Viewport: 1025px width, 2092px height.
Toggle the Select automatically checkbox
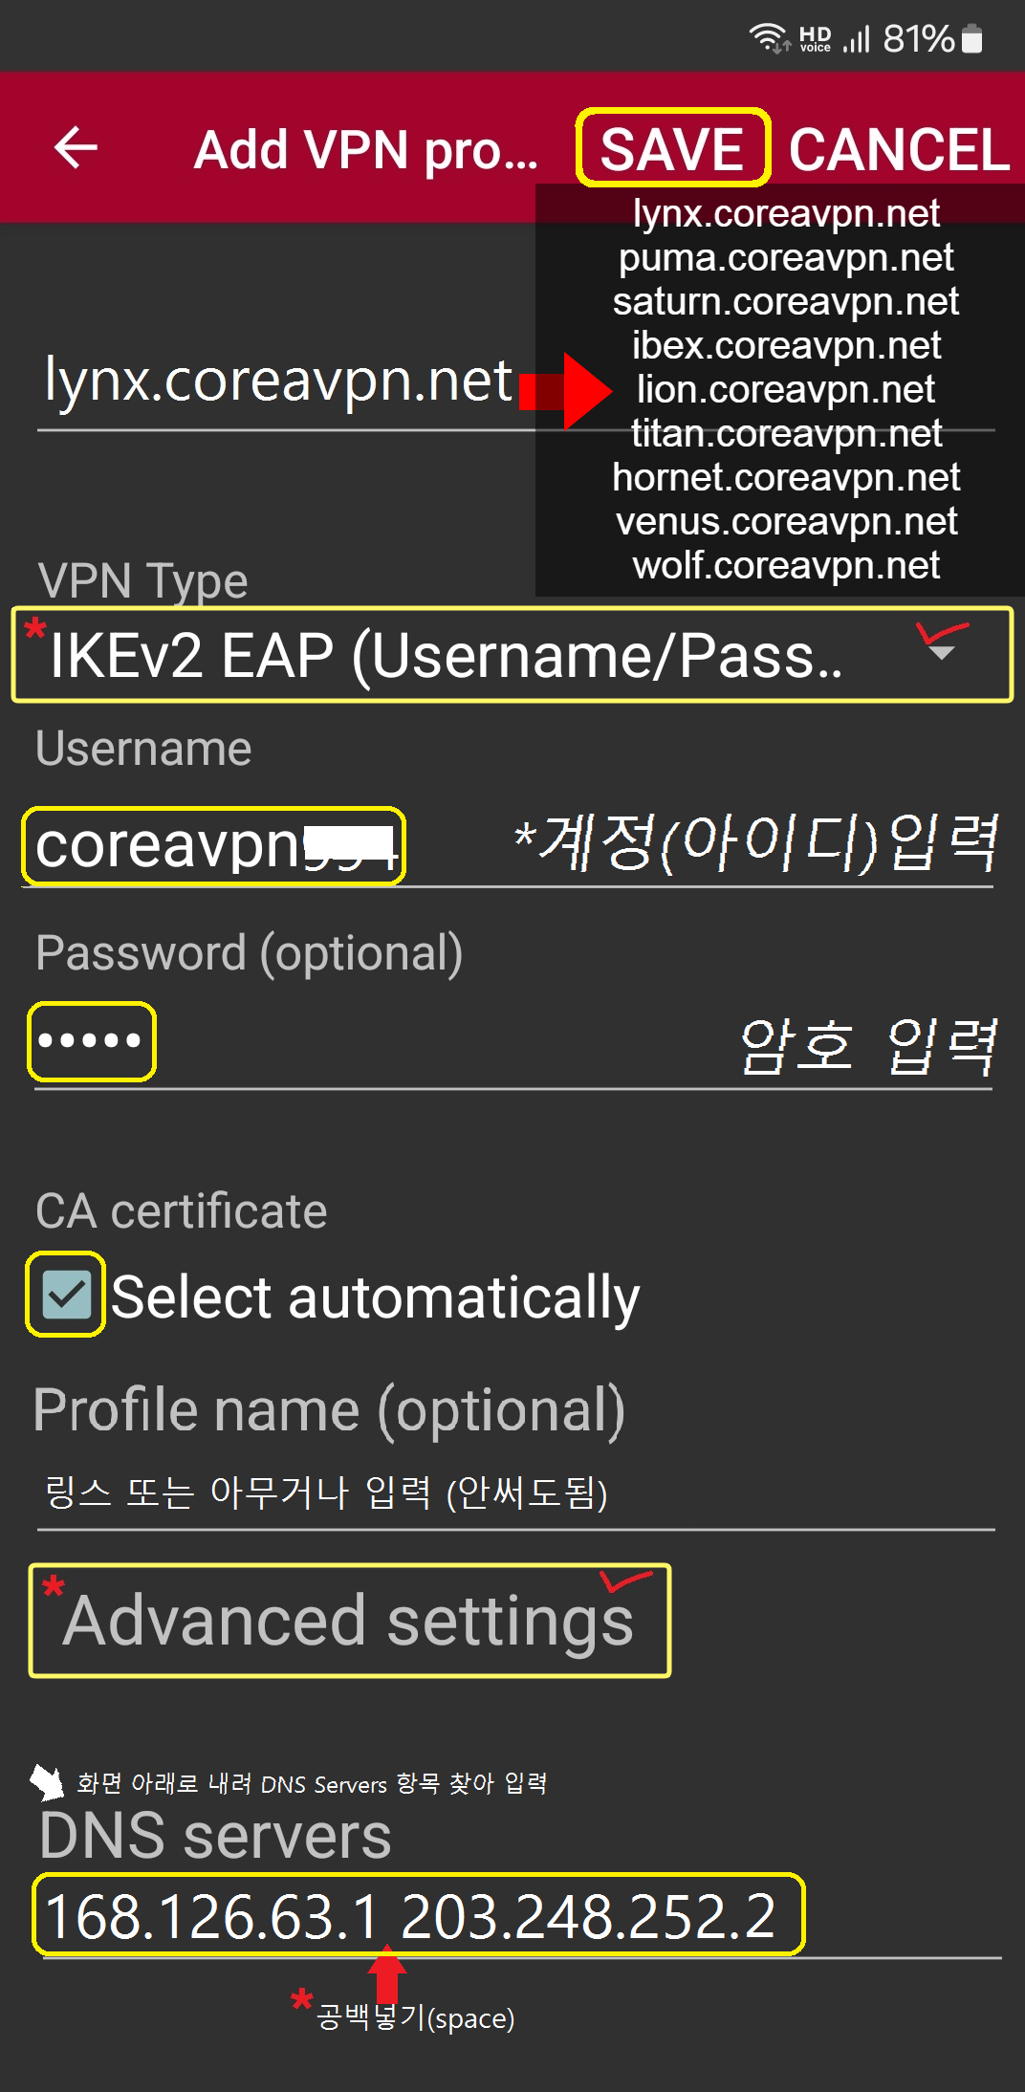65,1295
